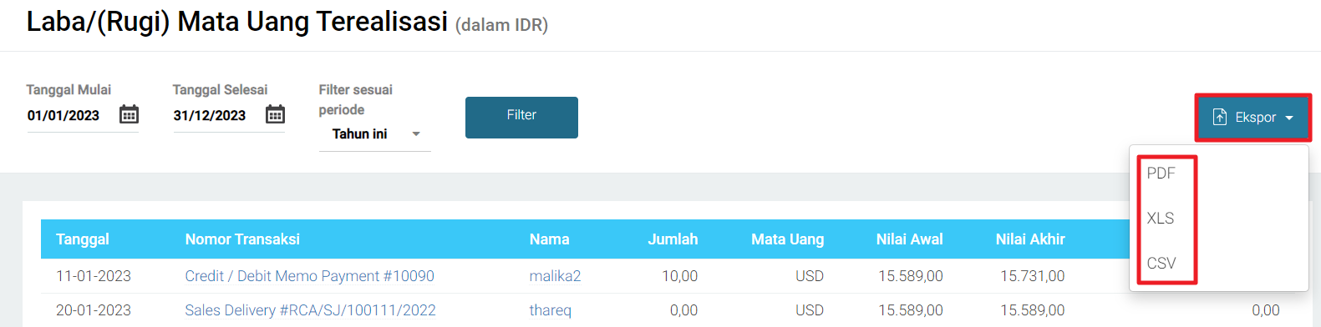Choose XLS export option

1160,219
